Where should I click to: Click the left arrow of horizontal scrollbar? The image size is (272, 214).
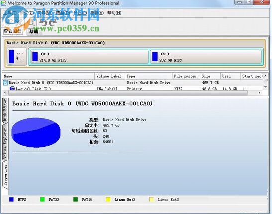point(5,93)
